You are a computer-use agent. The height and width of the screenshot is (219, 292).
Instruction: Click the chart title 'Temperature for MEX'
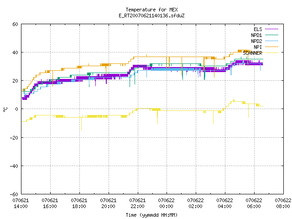151,10
